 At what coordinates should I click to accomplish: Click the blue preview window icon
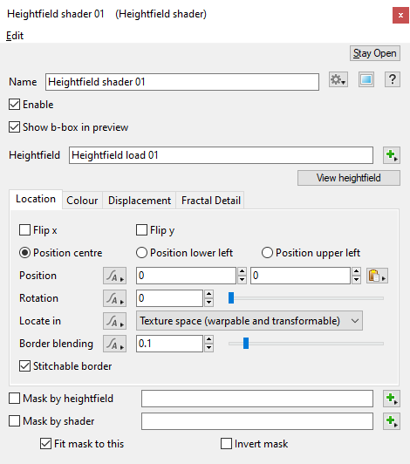pos(366,79)
